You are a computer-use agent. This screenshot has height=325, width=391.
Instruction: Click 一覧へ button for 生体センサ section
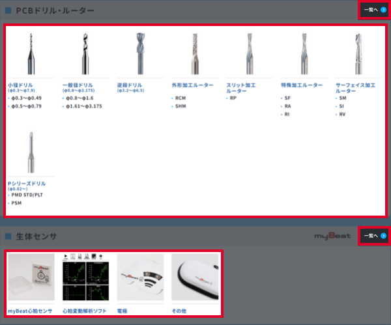[375, 236]
